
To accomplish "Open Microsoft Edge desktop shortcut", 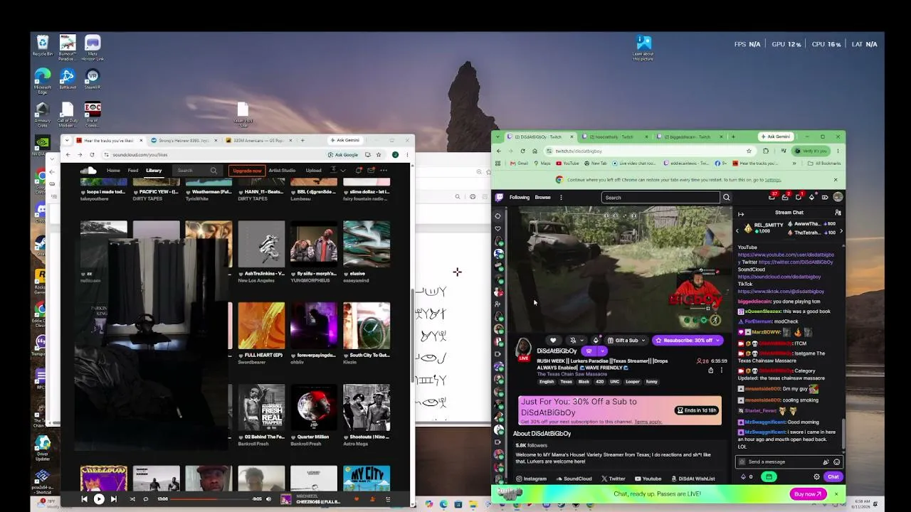I will click(x=43, y=80).
